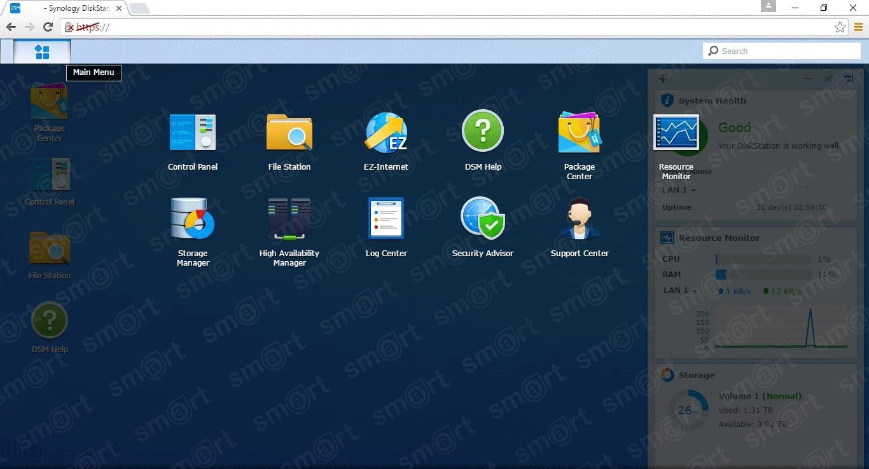
Task: Pin the widget panel
Action: coord(828,79)
